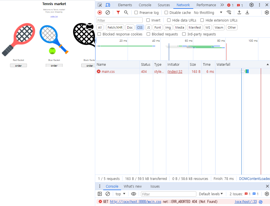This screenshot has height=206, width=270.
Task: Sort requests by Size column header
Action: (195, 65)
